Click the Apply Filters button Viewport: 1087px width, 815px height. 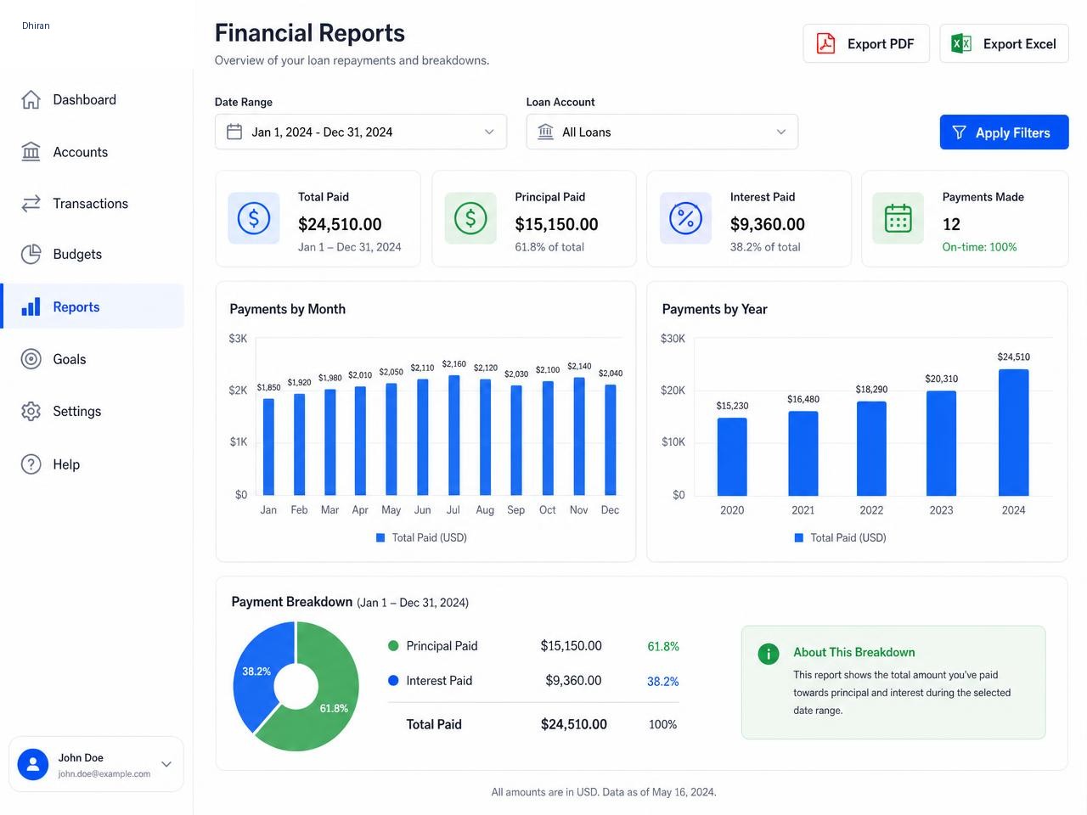coord(1004,132)
